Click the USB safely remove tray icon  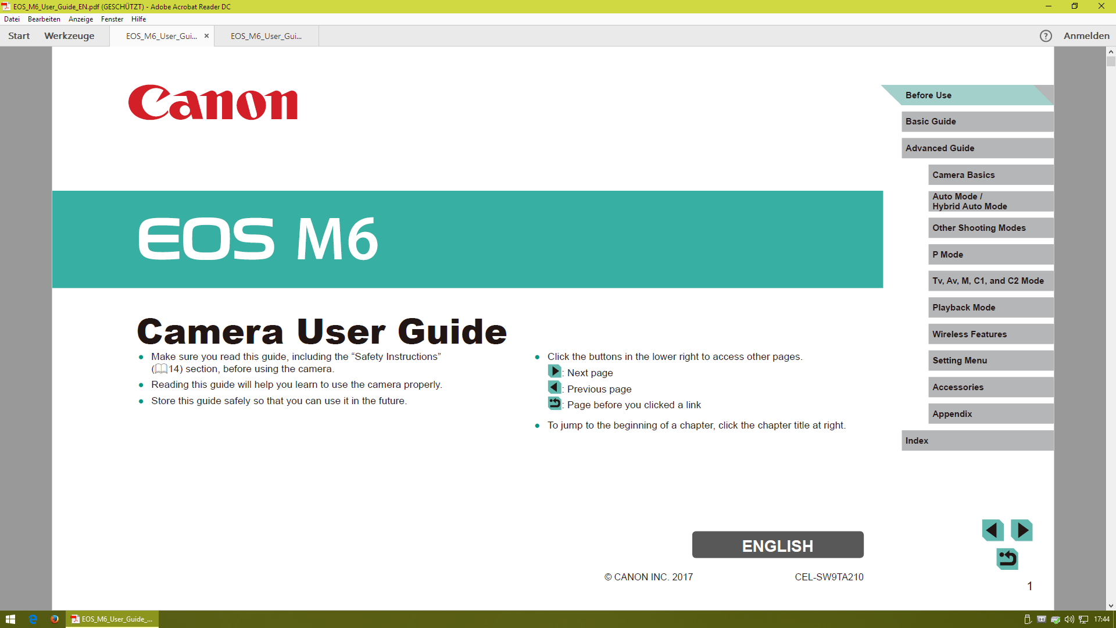point(1028,619)
